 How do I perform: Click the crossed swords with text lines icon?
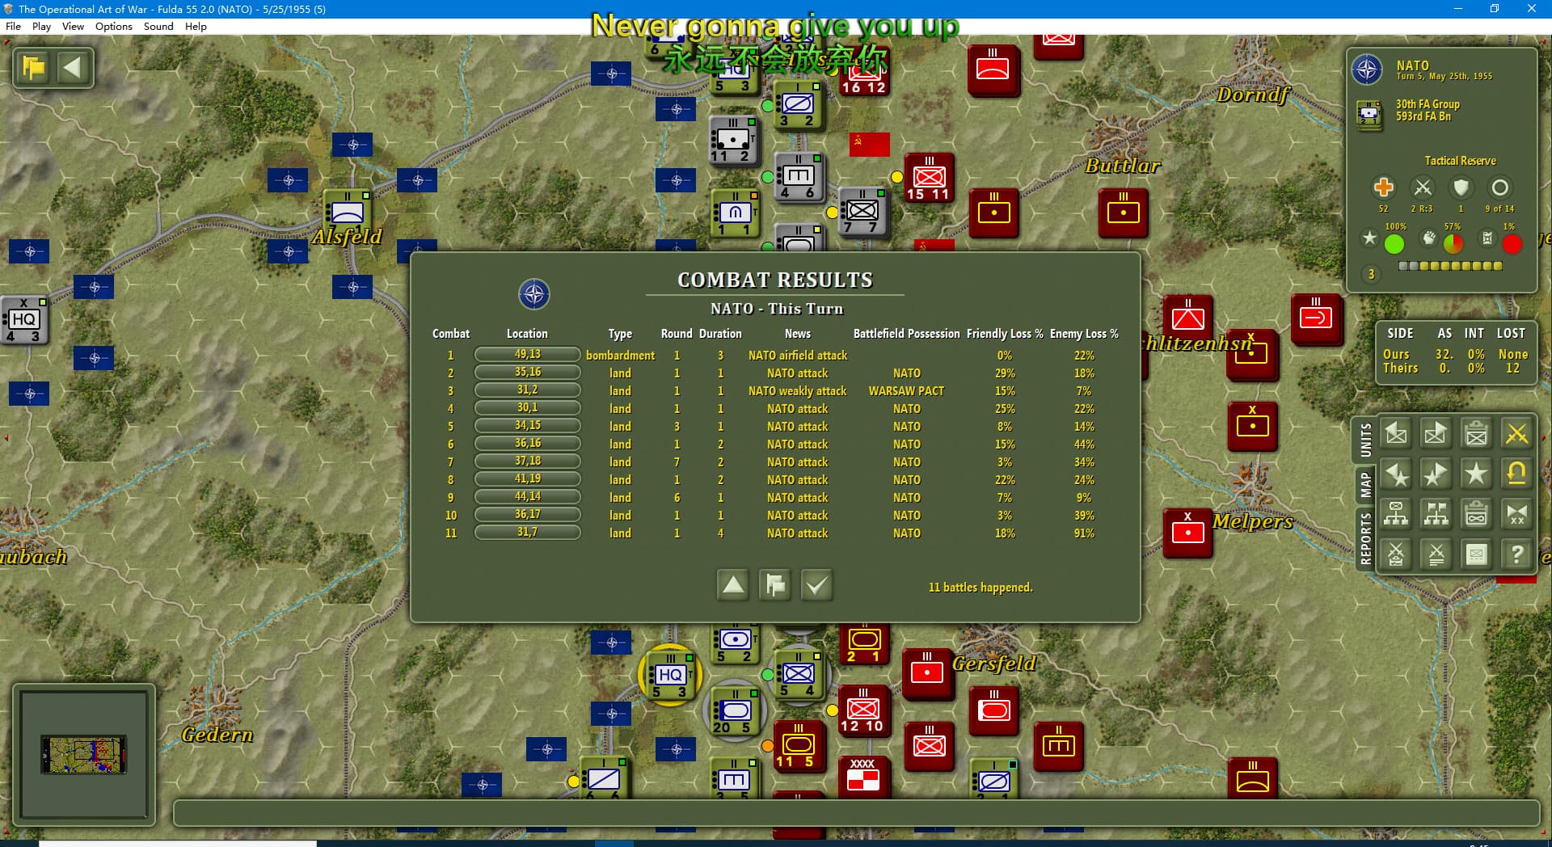point(1436,554)
